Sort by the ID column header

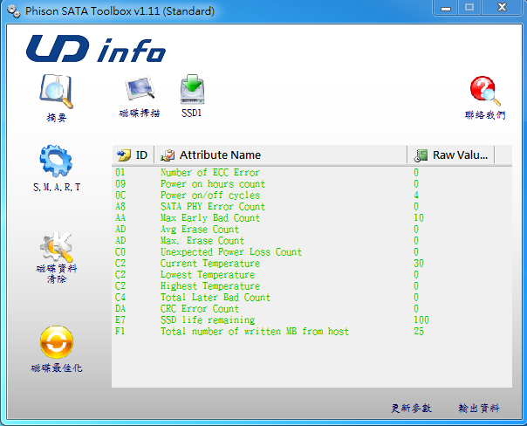pos(133,155)
